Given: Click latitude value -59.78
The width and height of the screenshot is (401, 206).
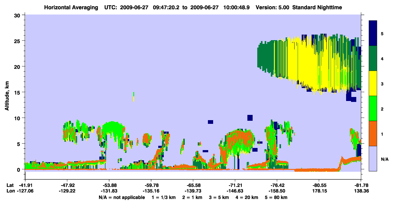Looking at the screenshot, I should (x=151, y=186).
